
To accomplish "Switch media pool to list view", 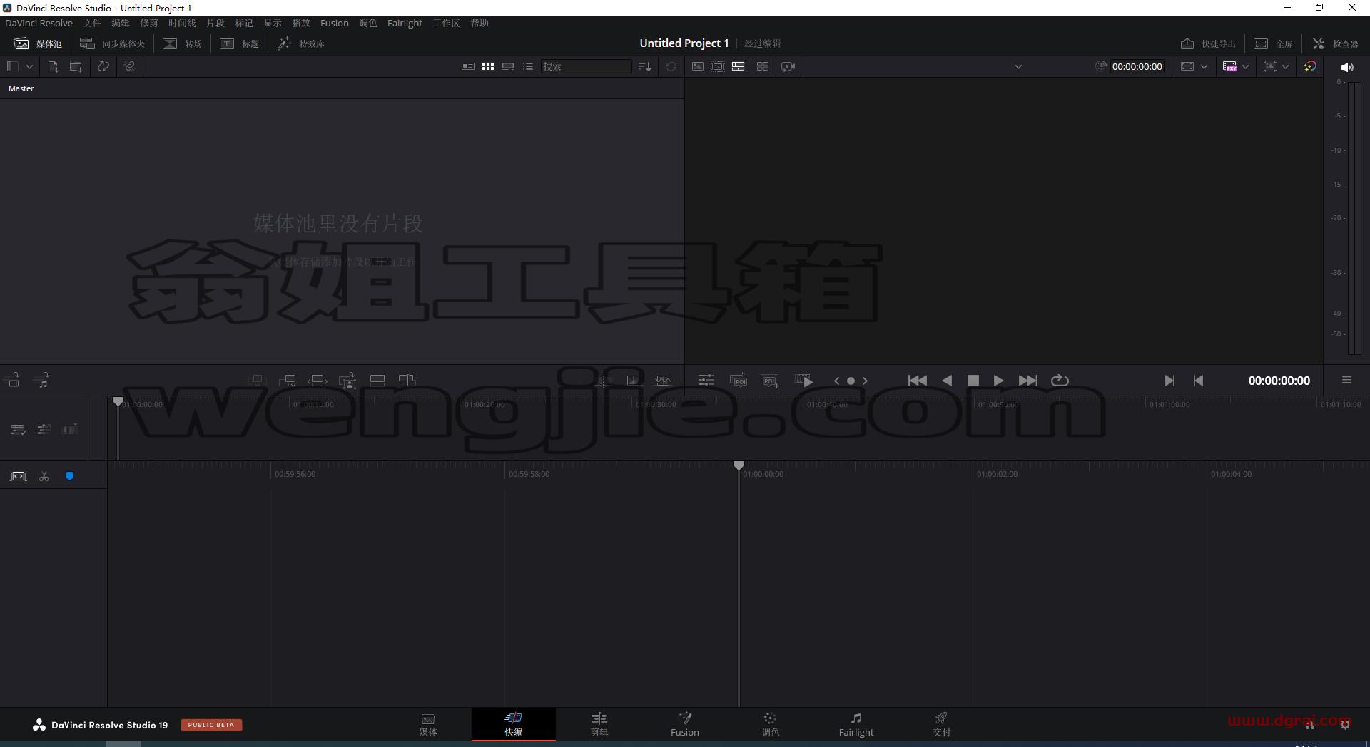I will [x=528, y=66].
